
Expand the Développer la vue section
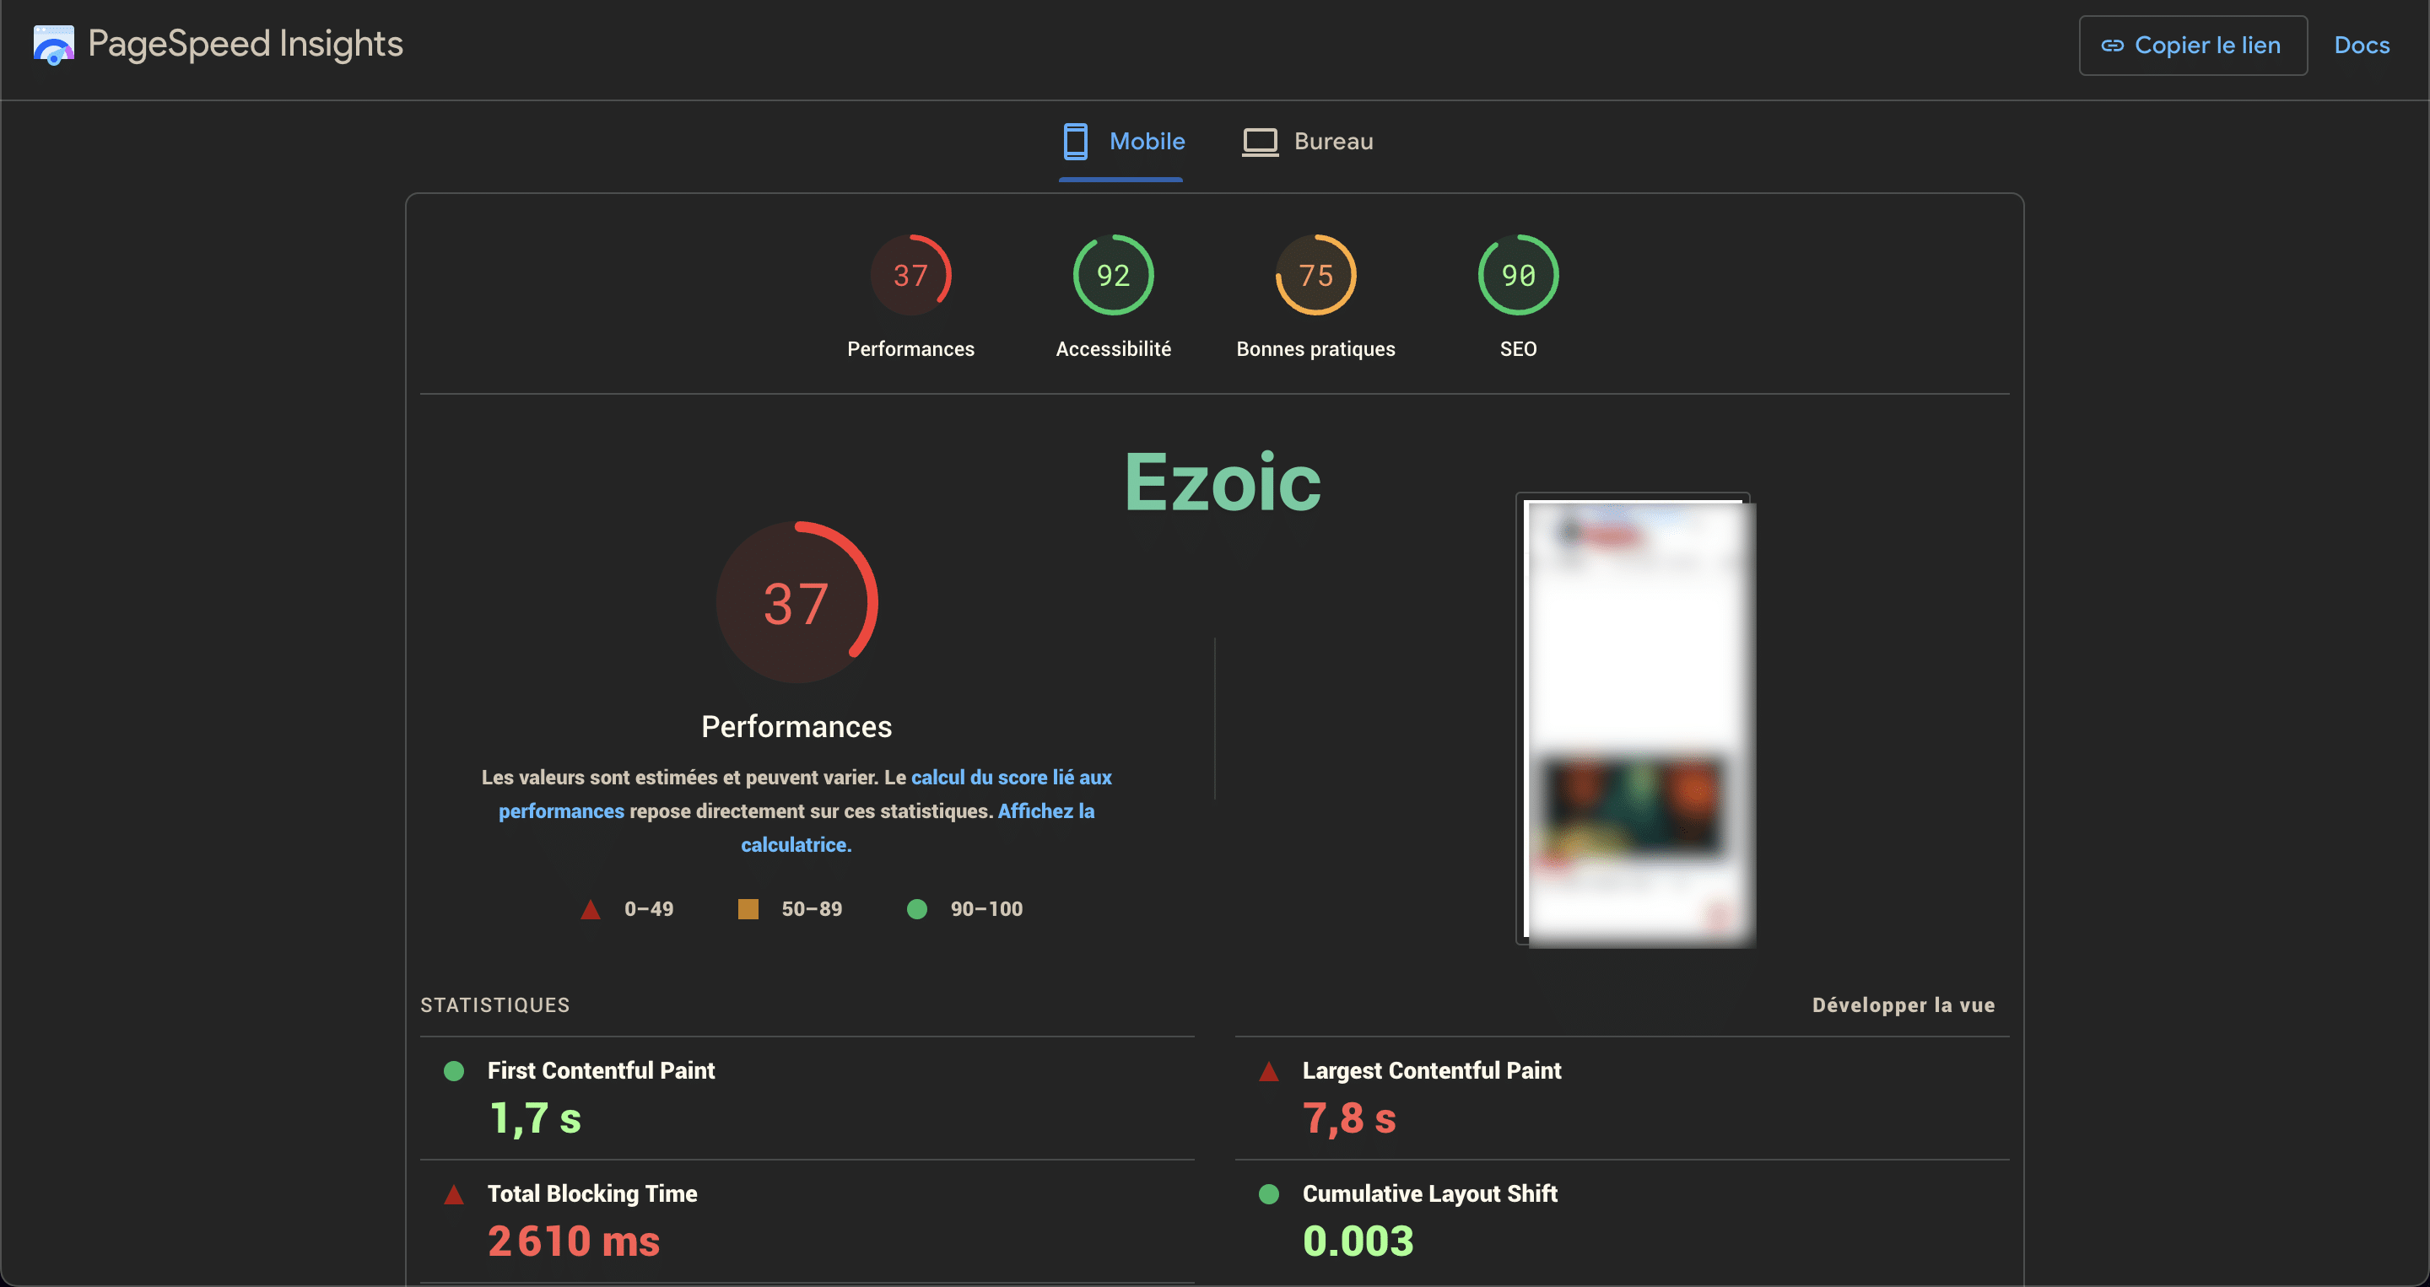point(1903,1004)
